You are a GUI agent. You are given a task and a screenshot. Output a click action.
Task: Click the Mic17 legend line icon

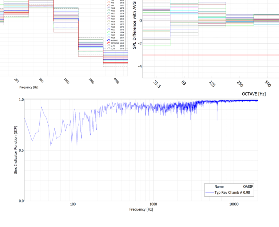[x=109, y=19]
